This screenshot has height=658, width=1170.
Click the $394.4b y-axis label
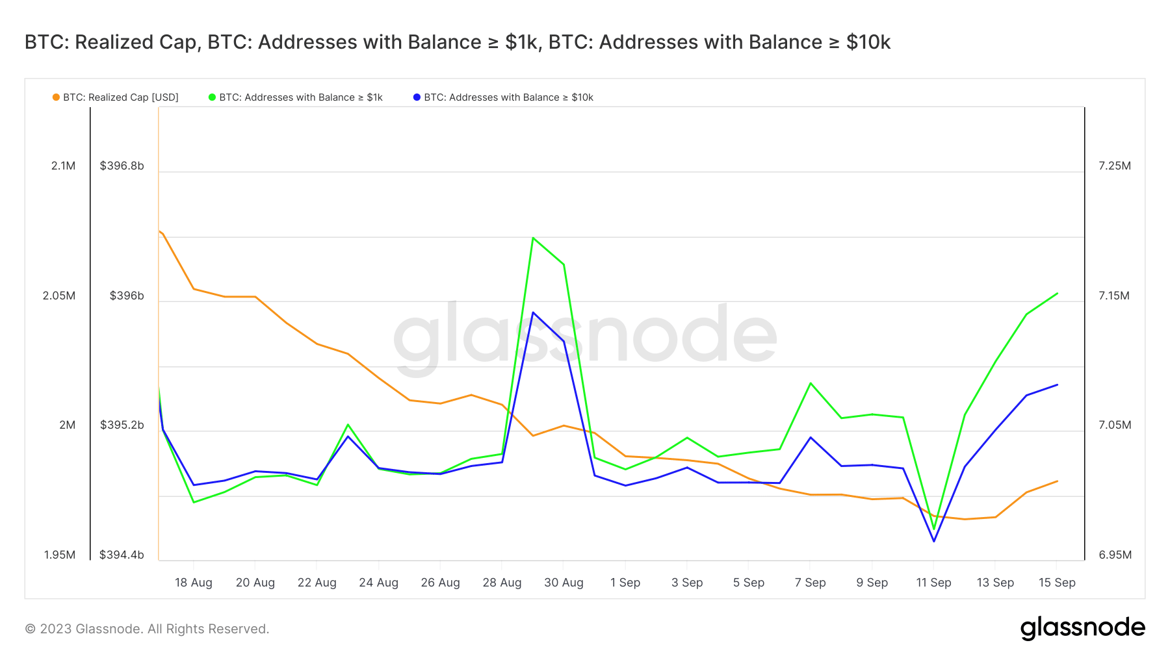click(x=122, y=555)
